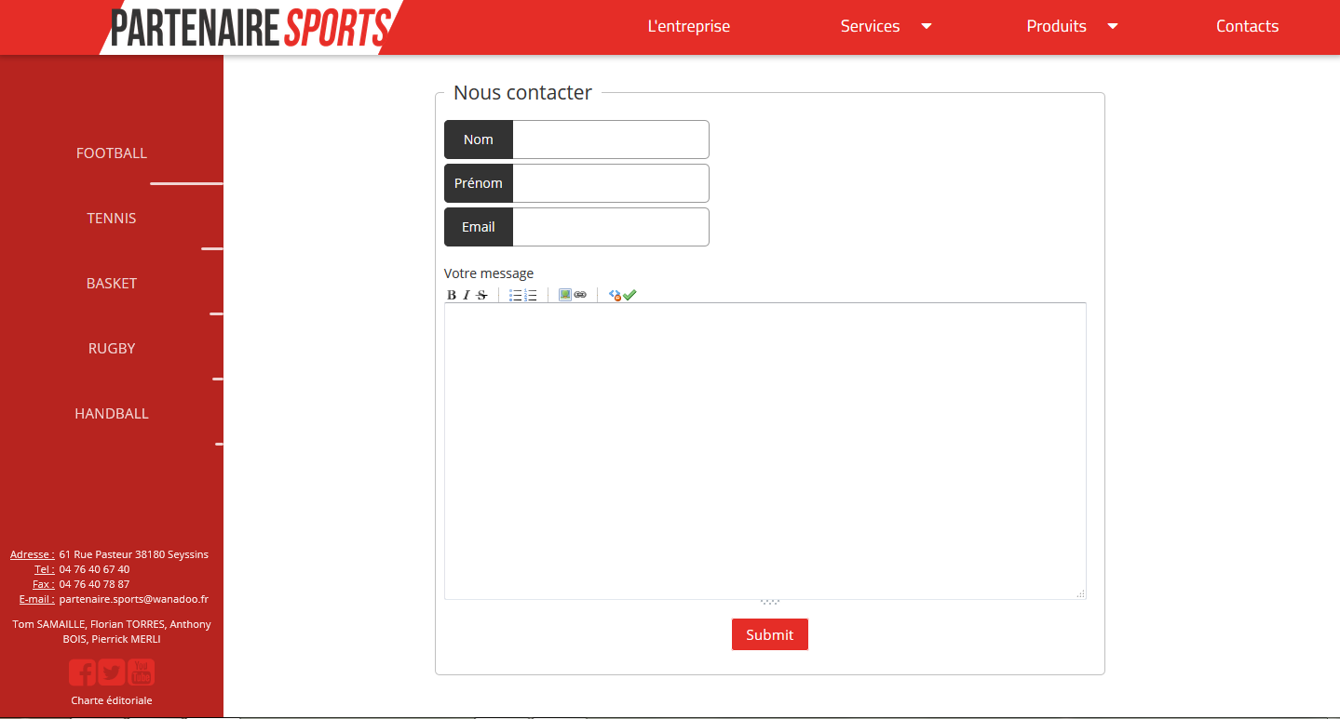Open the YouTube channel icon
This screenshot has height=719, width=1340.
pos(142,672)
